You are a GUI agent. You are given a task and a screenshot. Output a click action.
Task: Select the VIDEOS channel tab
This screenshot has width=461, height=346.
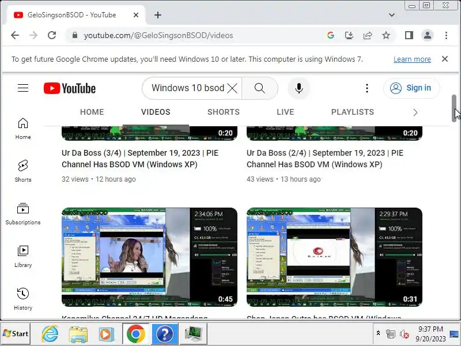pyautogui.click(x=156, y=112)
